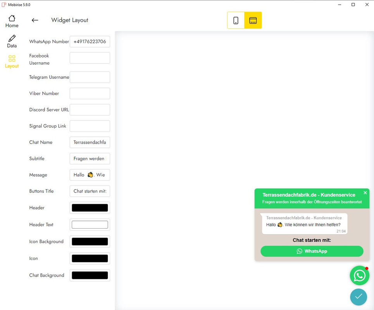
Task: Select the Layout sidebar item
Action: click(x=12, y=62)
